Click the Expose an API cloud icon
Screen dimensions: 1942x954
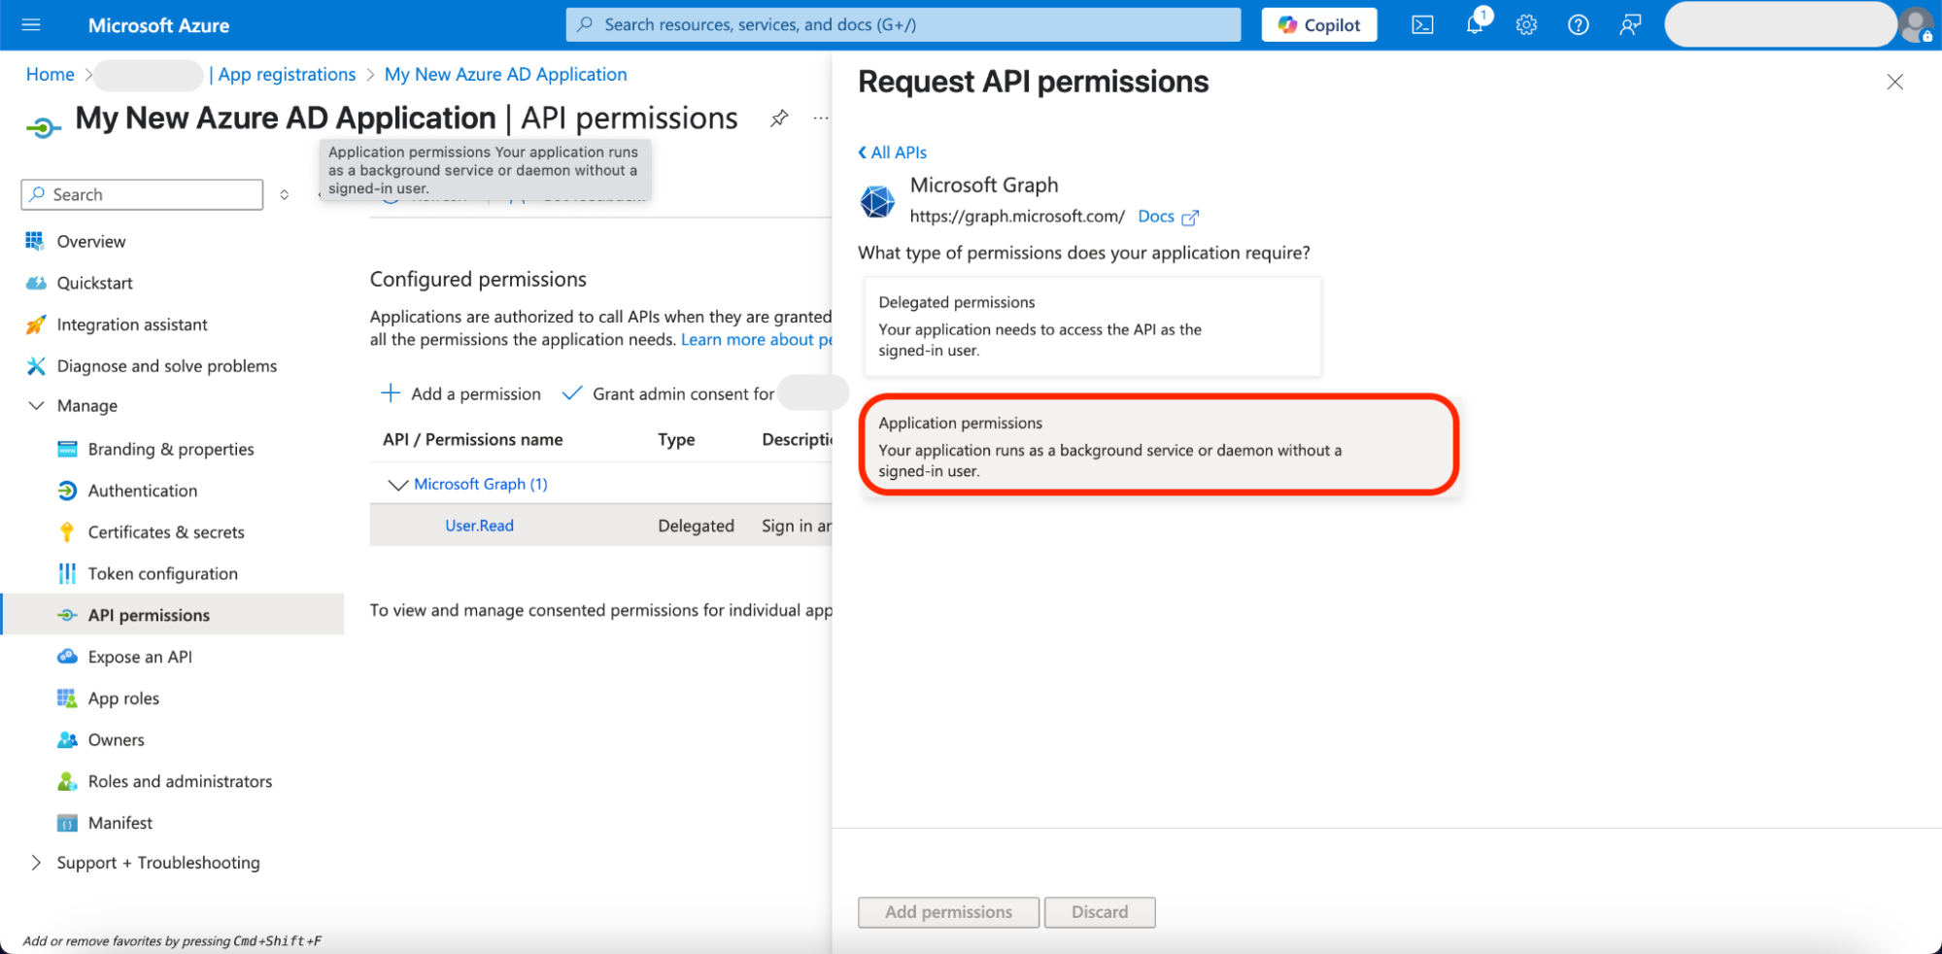click(x=67, y=657)
